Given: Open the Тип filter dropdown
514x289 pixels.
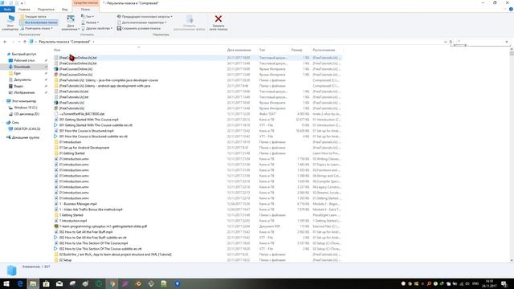Looking at the screenshot, I should [88, 16].
